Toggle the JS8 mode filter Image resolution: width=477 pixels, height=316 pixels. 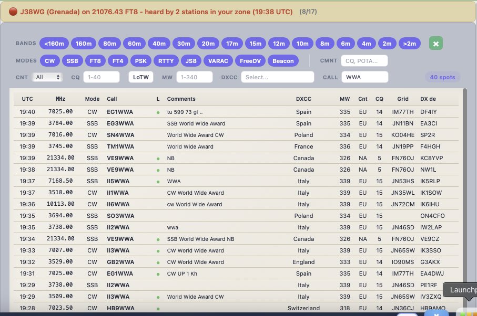click(191, 61)
